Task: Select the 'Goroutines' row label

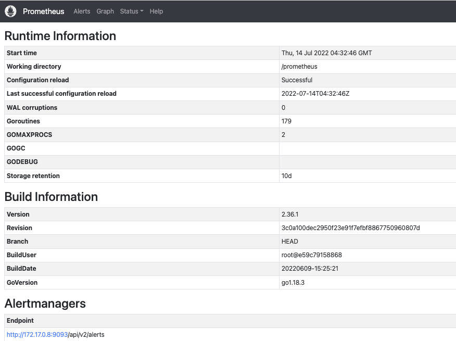Action: coord(23,121)
